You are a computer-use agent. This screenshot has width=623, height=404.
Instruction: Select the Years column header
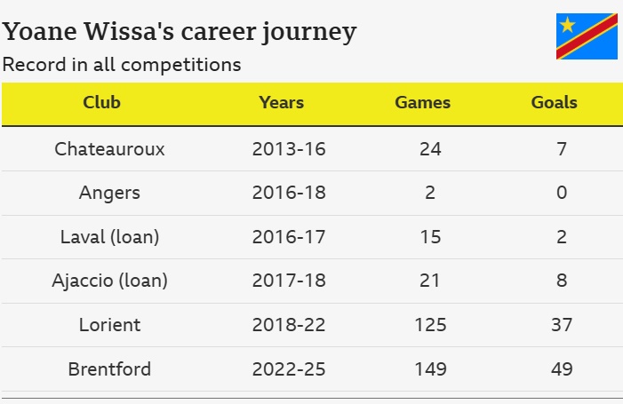[x=282, y=102]
